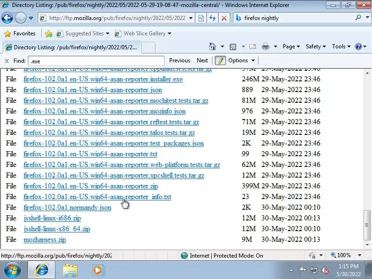The height and width of the screenshot is (279, 372).
Task: Open win64-asan-reporter.zip link
Action: point(91,186)
